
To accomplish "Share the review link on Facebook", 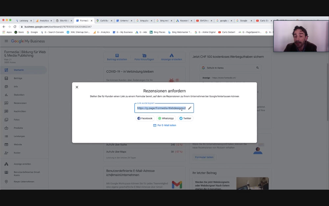I will pyautogui.click(x=145, y=118).
